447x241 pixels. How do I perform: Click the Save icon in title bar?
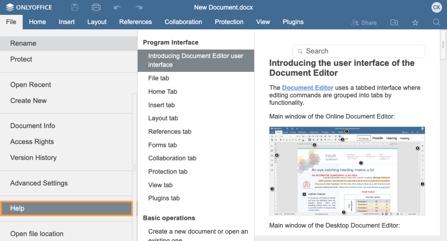(x=75, y=7)
